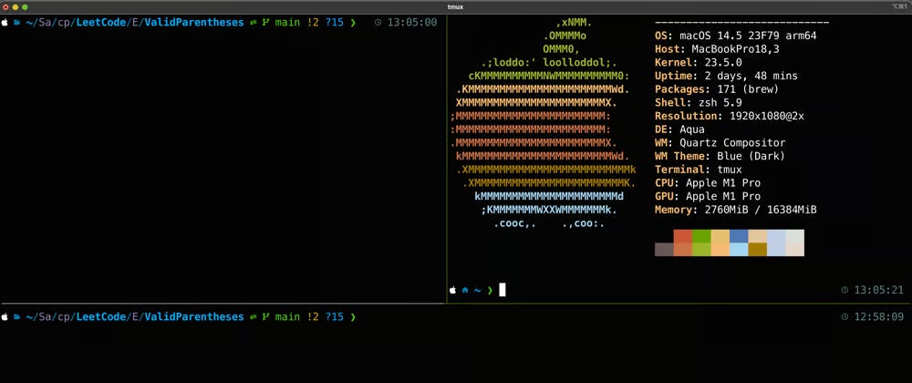Click the green chevron after the tilde in the home prompt
This screenshot has width=912, height=383.
(x=490, y=290)
